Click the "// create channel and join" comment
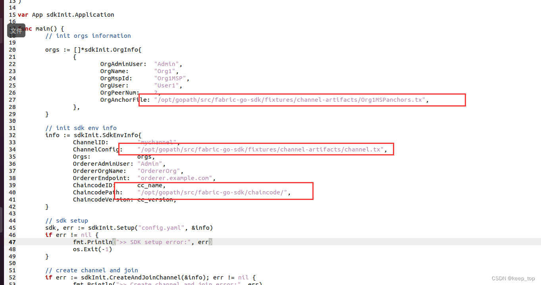Image resolution: width=541 pixels, height=285 pixels. (x=92, y=270)
